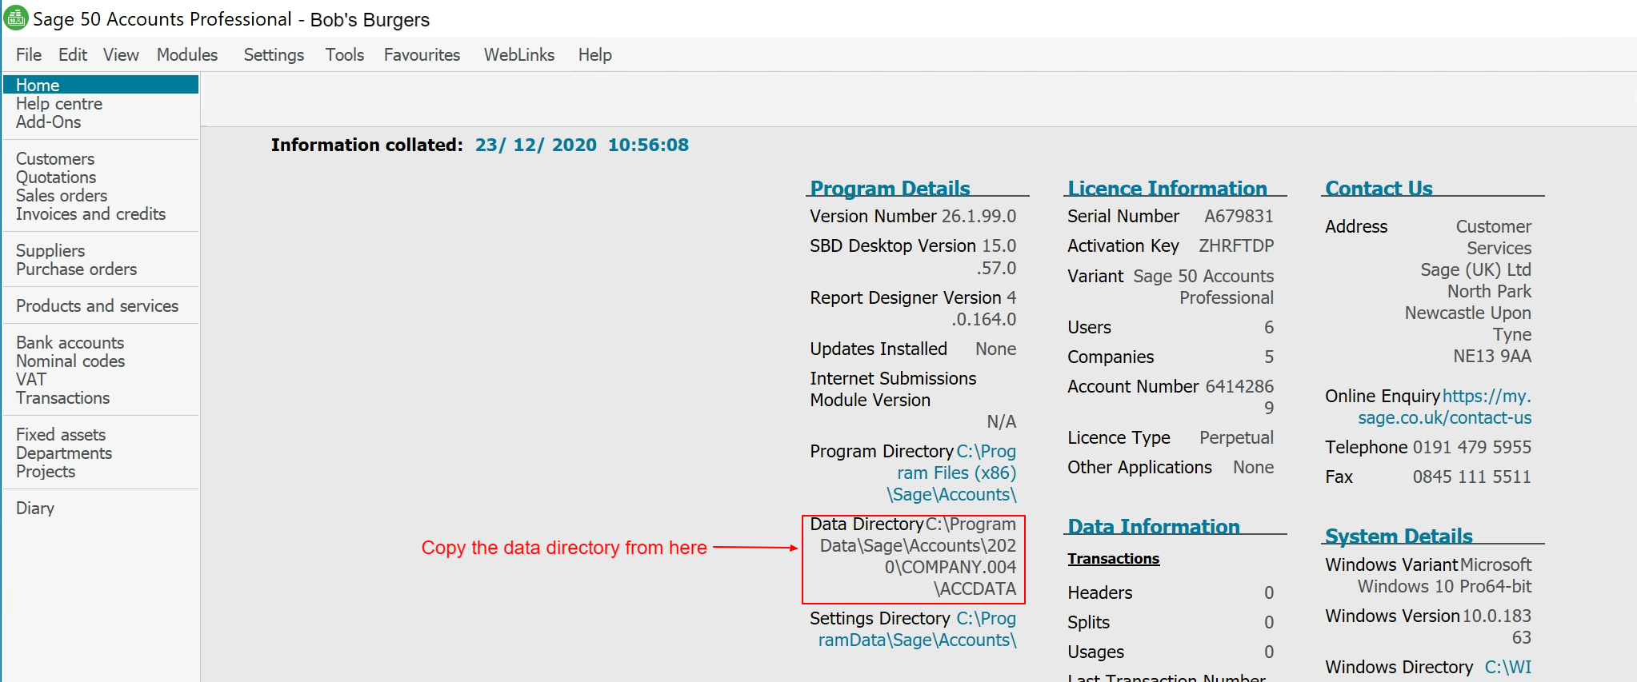Open the Favourites menu

tap(422, 54)
